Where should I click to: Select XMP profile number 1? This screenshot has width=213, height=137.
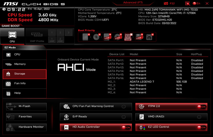[52, 33]
